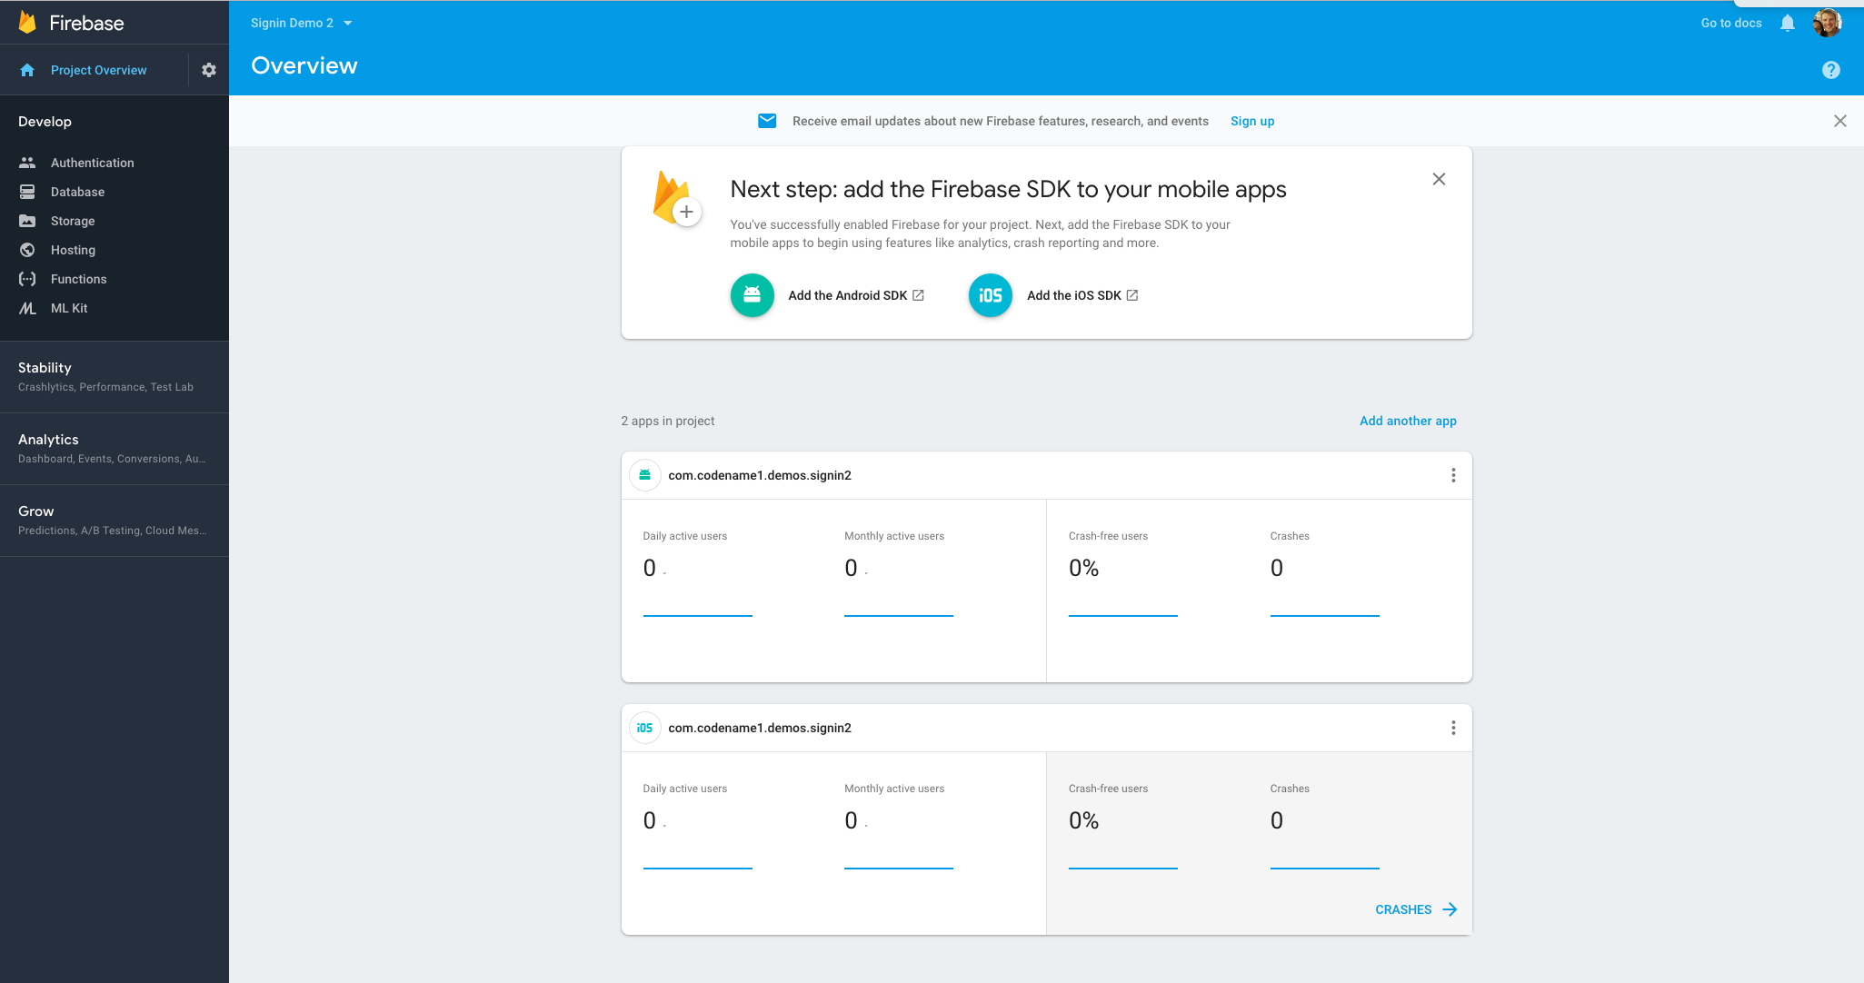This screenshot has width=1864, height=983.
Task: Expand the com.codename1.demos.signin2 Android app menu
Action: [x=1453, y=474]
